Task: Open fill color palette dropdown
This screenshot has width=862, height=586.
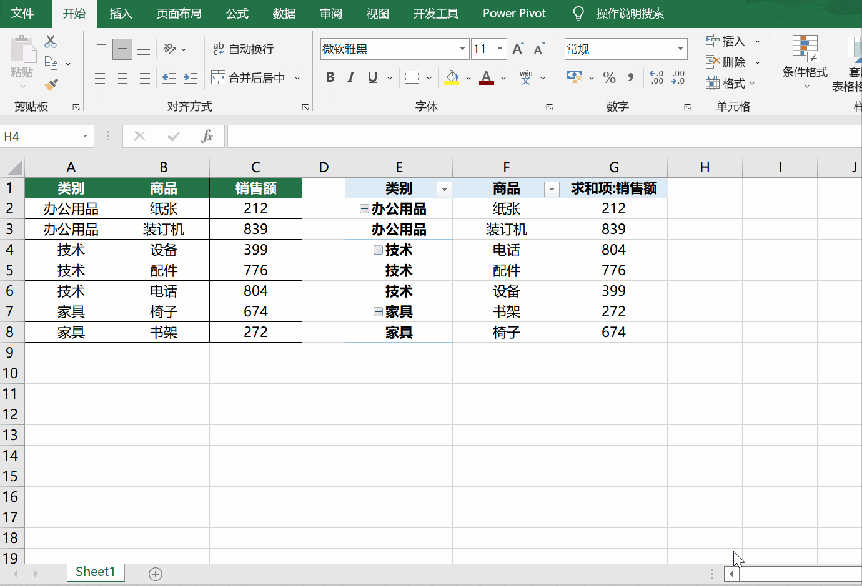Action: [468, 78]
